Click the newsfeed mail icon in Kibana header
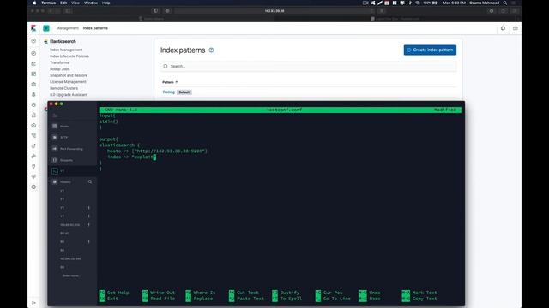 coord(515,28)
